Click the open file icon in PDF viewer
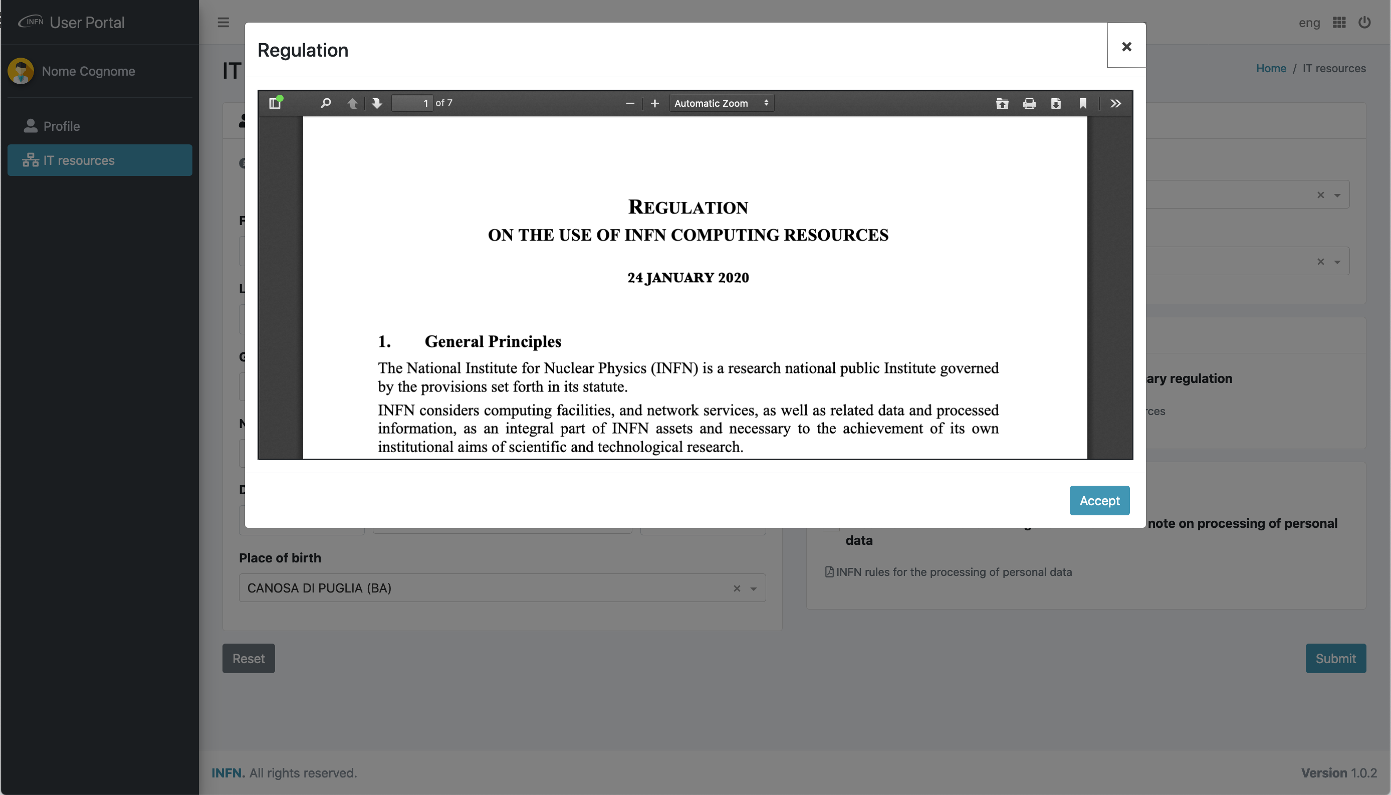The height and width of the screenshot is (795, 1391). (x=1002, y=103)
